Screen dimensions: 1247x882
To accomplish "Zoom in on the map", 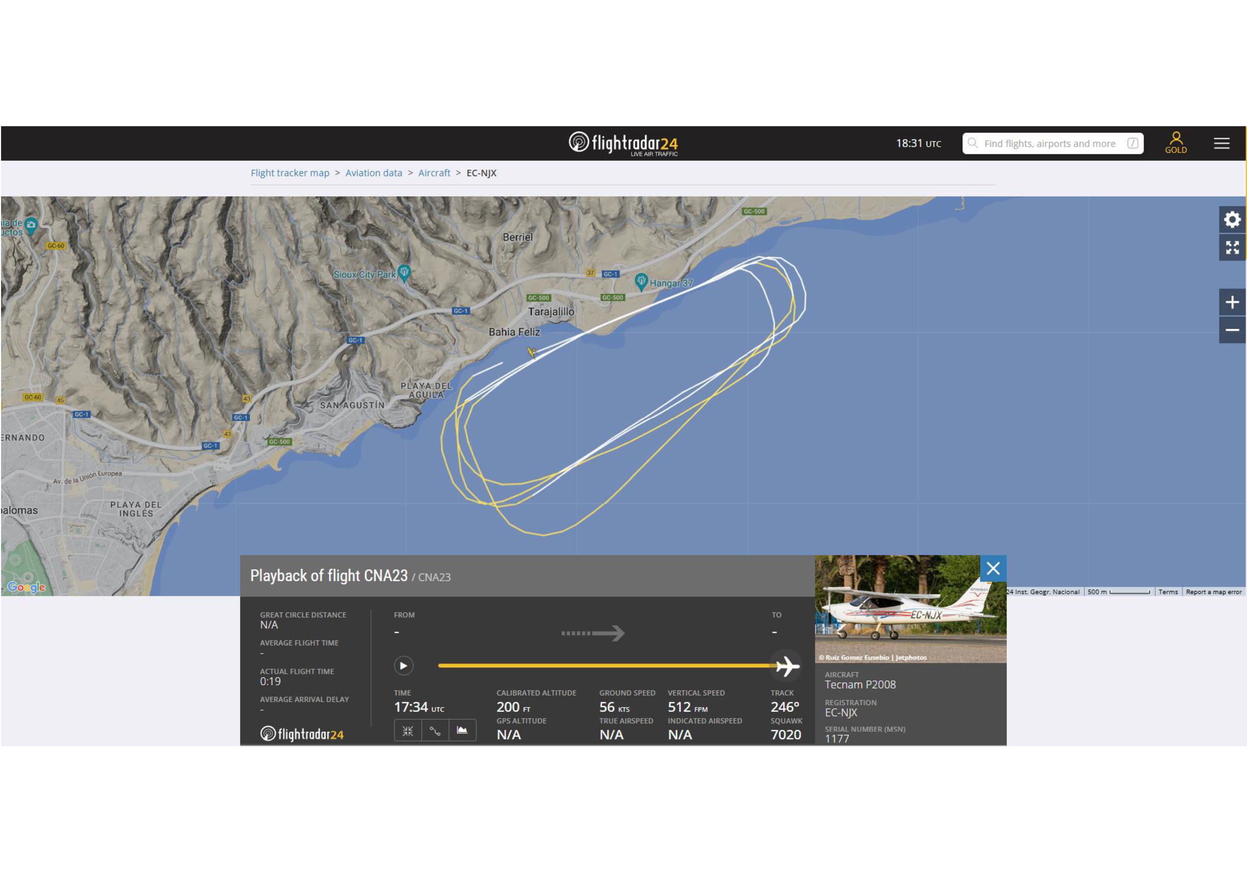I will tap(1232, 302).
